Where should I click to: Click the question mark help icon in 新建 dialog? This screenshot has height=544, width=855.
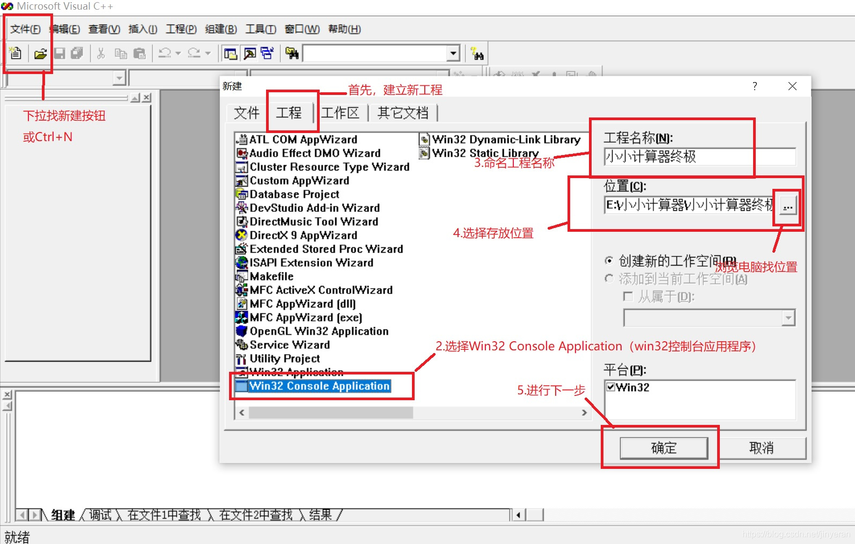pyautogui.click(x=755, y=86)
